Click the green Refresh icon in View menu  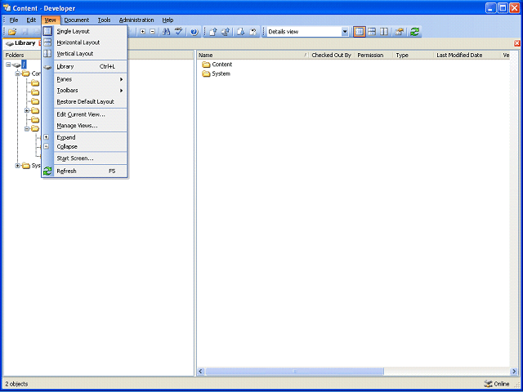[47, 171]
